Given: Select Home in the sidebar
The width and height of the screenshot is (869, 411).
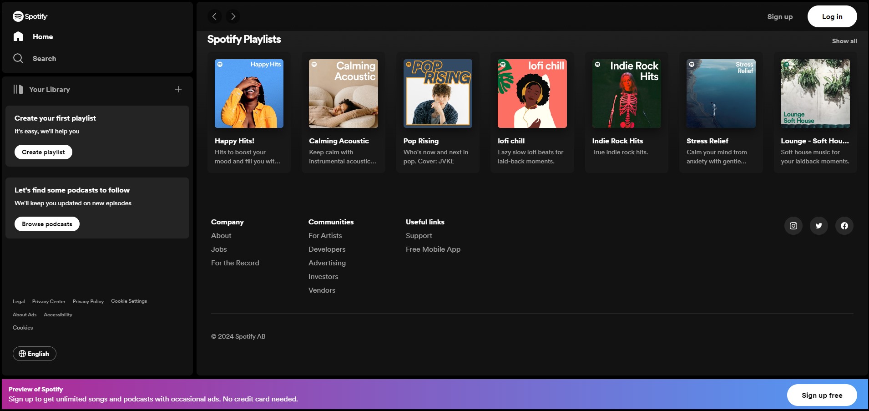Looking at the screenshot, I should point(43,36).
